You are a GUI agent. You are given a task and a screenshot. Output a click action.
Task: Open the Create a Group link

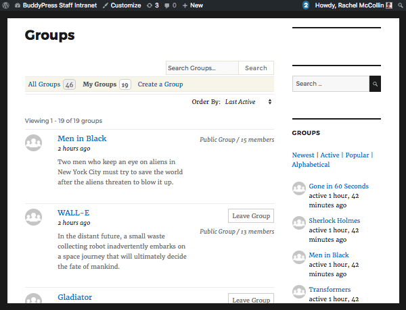(160, 84)
